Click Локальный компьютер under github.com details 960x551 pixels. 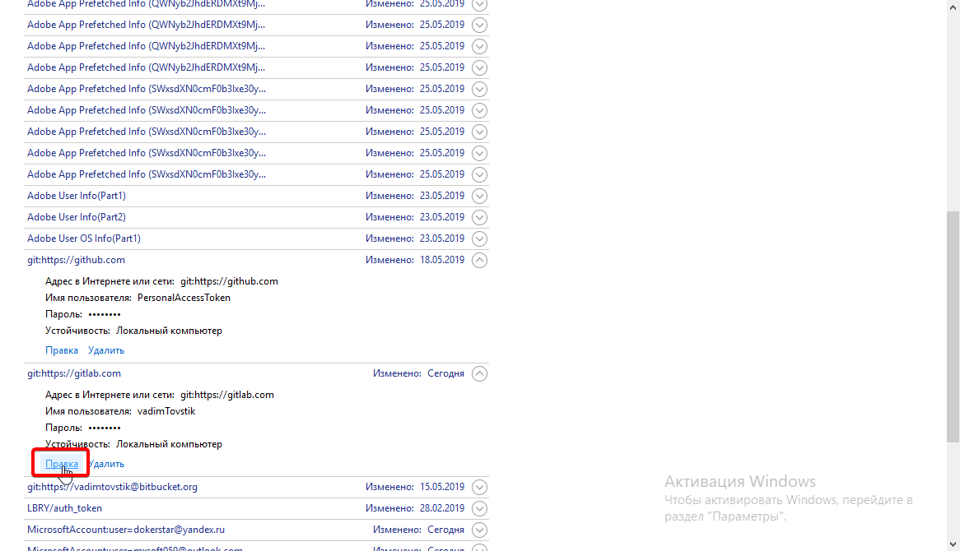(169, 331)
